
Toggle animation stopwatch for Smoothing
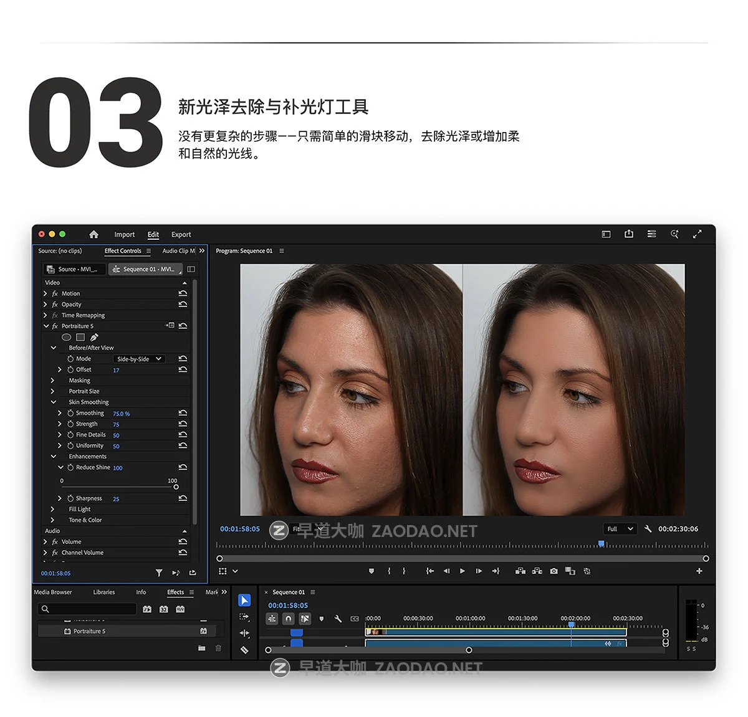pos(70,413)
